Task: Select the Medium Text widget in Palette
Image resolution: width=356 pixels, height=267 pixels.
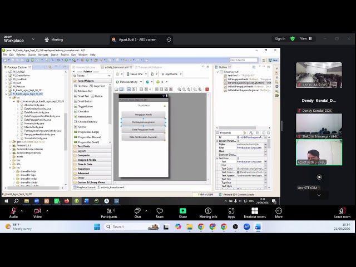Action: 83,91
